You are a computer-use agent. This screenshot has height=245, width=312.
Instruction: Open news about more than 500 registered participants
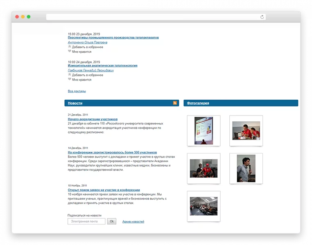point(112,152)
